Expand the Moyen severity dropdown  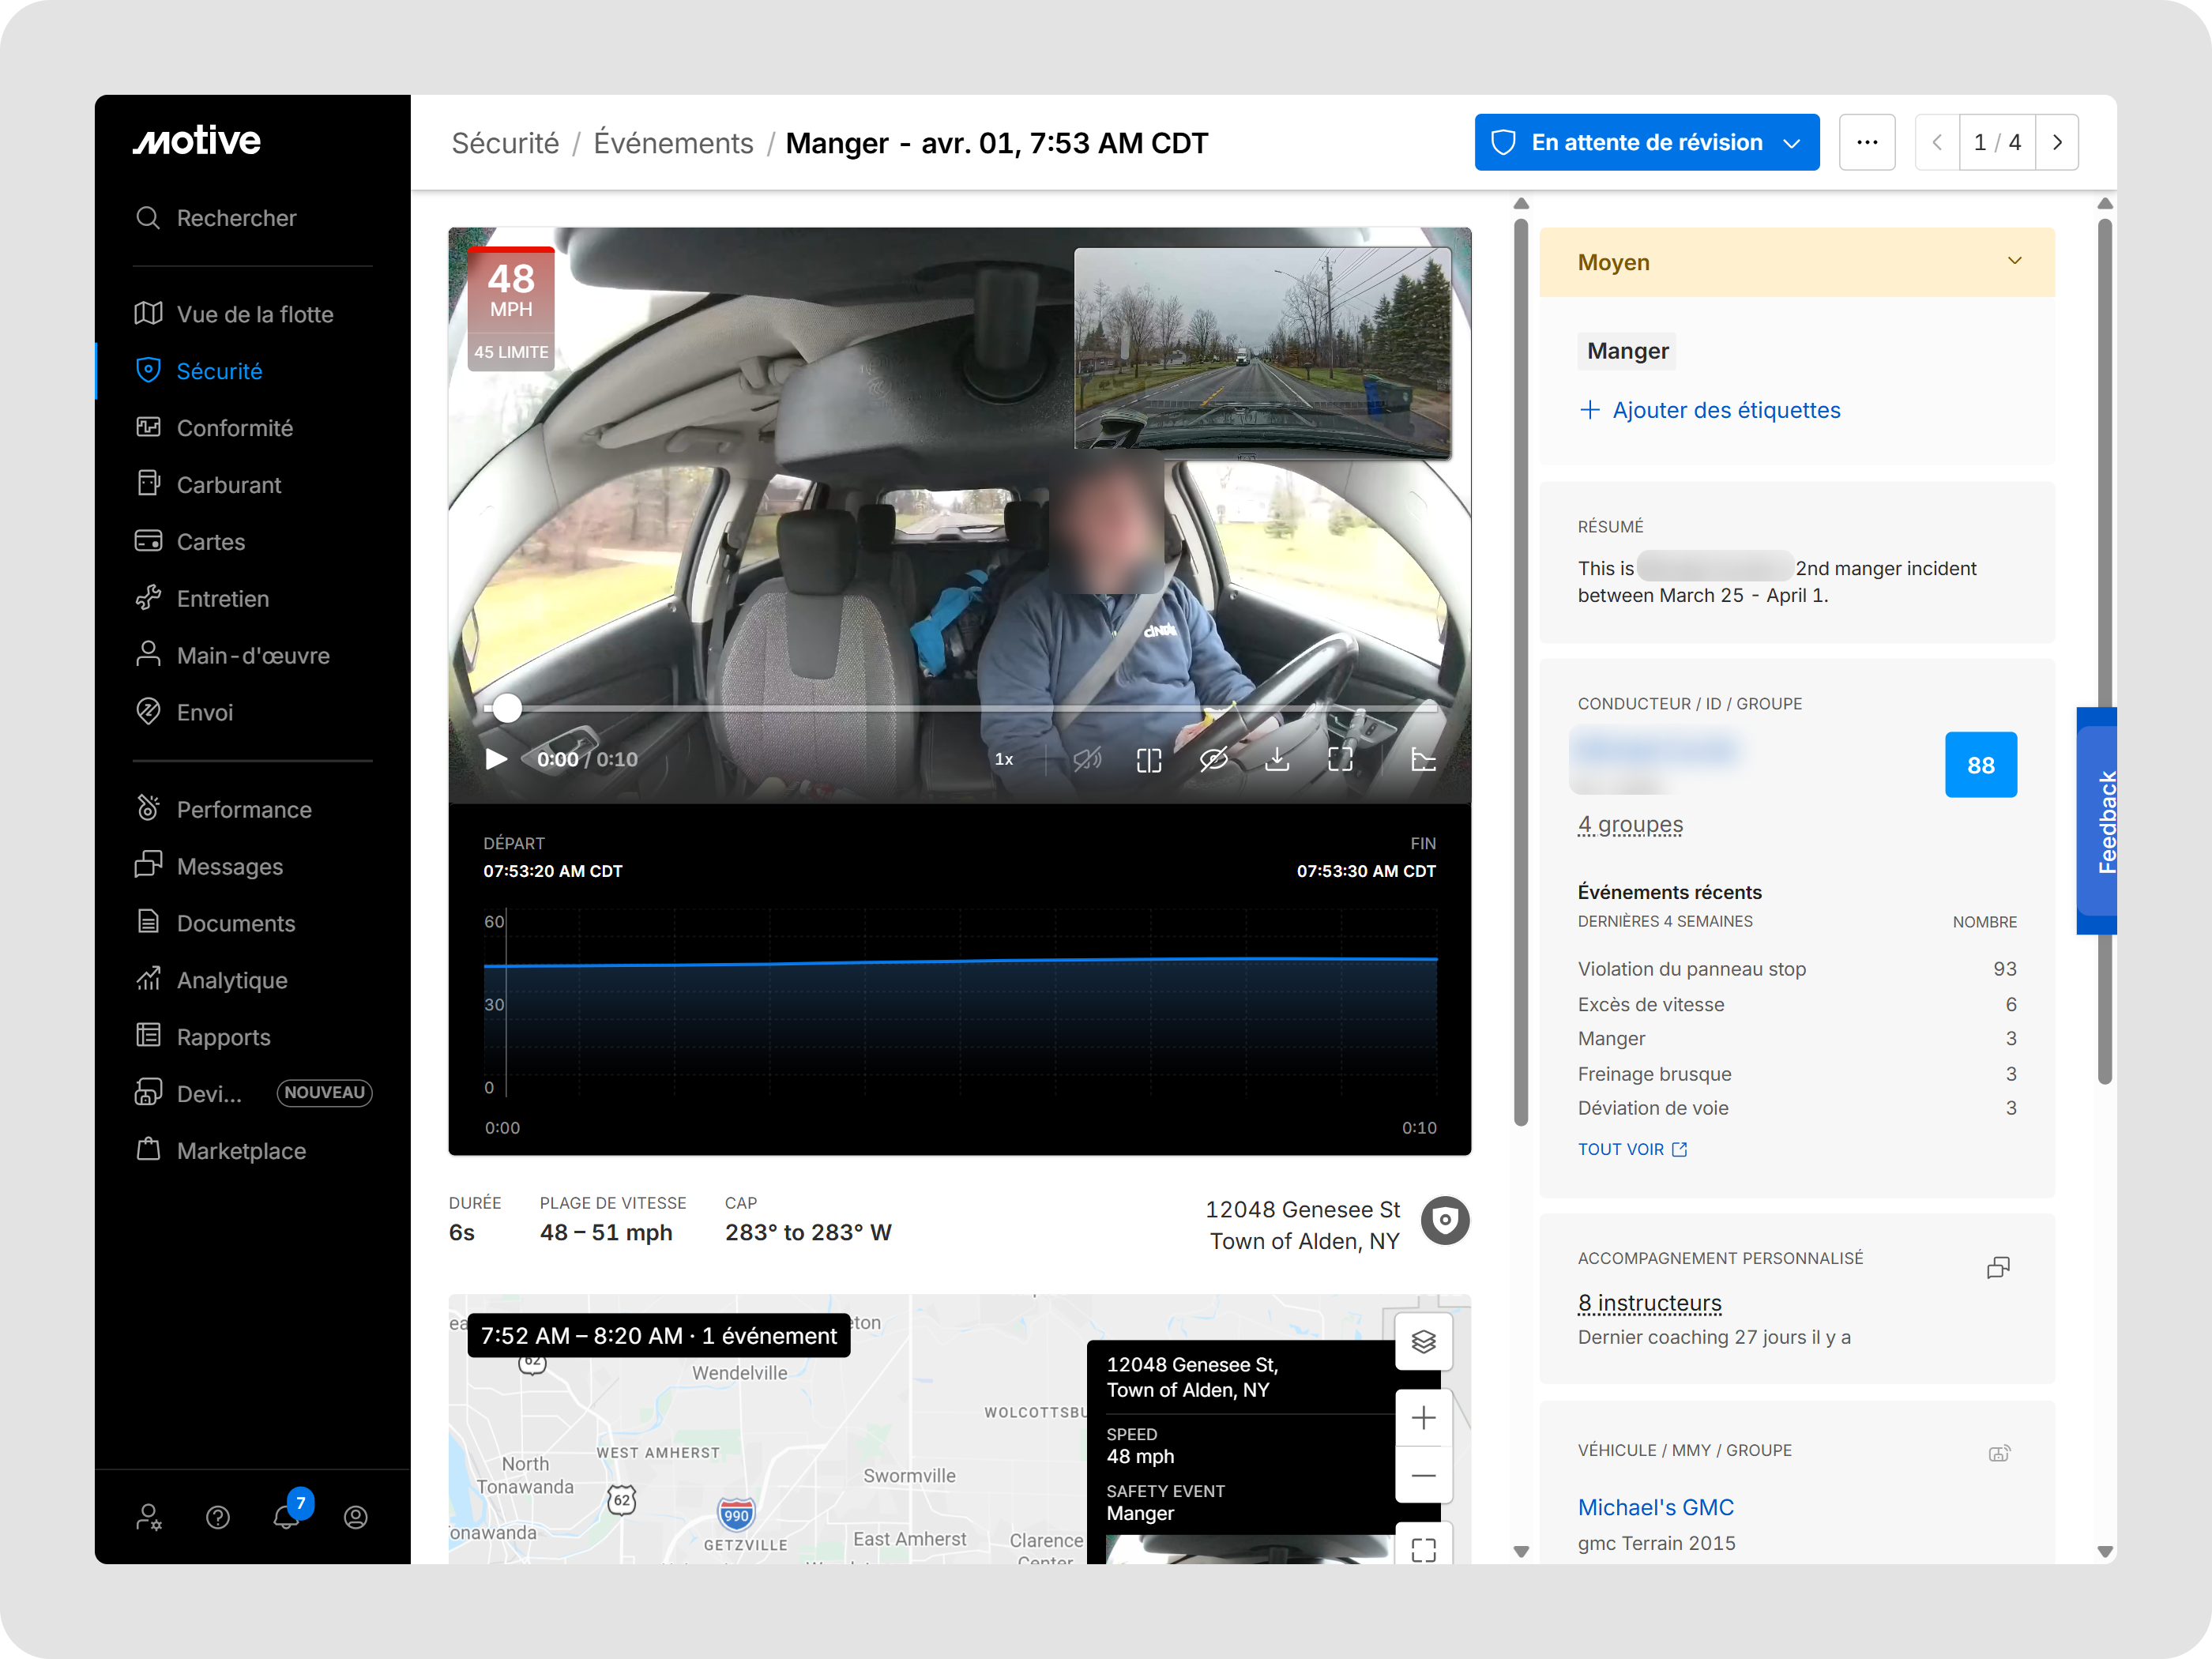[x=2014, y=262]
